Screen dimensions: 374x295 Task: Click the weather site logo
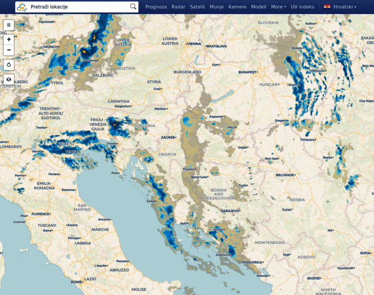pos(22,7)
